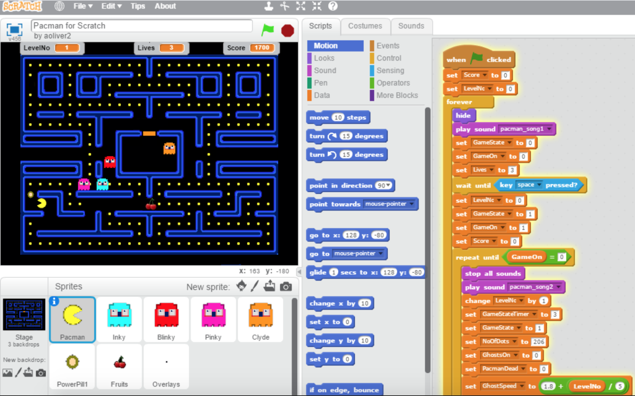Click the green flag to start
This screenshot has width=635, height=396.
click(x=268, y=30)
